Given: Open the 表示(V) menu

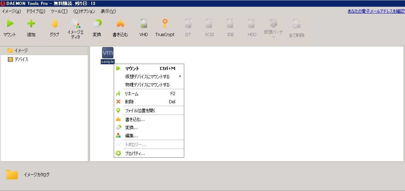Looking at the screenshot, I should pyautogui.click(x=108, y=11).
